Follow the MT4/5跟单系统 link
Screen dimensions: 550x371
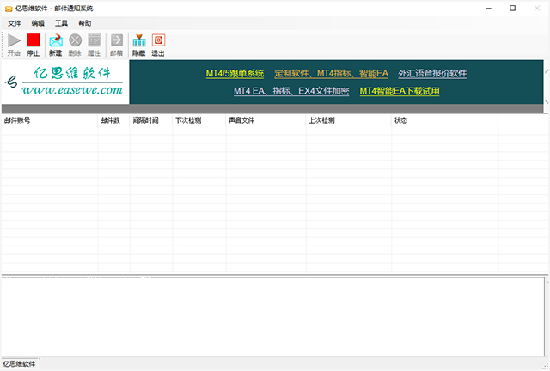point(235,74)
